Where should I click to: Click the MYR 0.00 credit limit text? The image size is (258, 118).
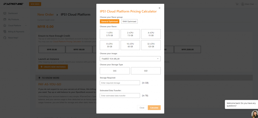pos(46,27)
